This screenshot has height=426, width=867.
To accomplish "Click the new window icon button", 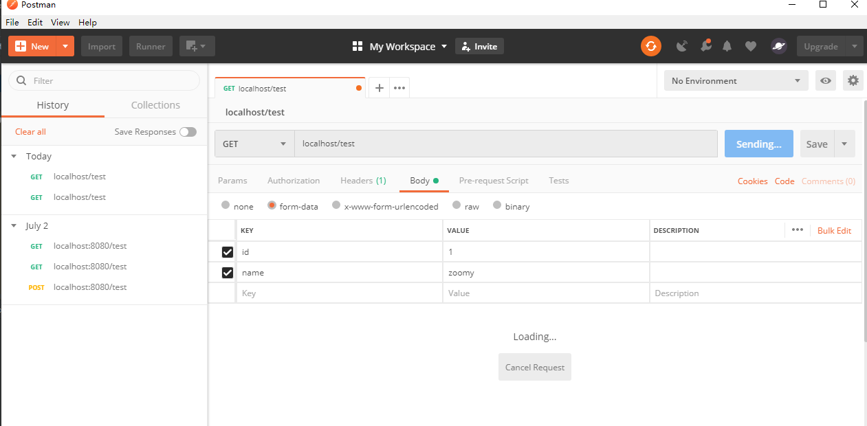I will click(197, 46).
